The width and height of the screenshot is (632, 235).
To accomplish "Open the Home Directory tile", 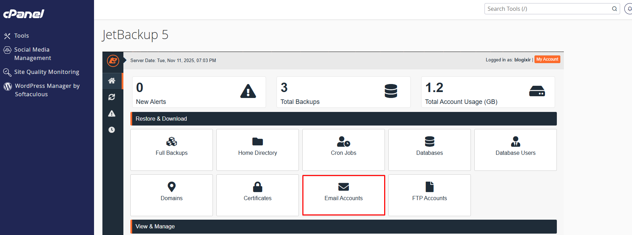I will pos(258,150).
